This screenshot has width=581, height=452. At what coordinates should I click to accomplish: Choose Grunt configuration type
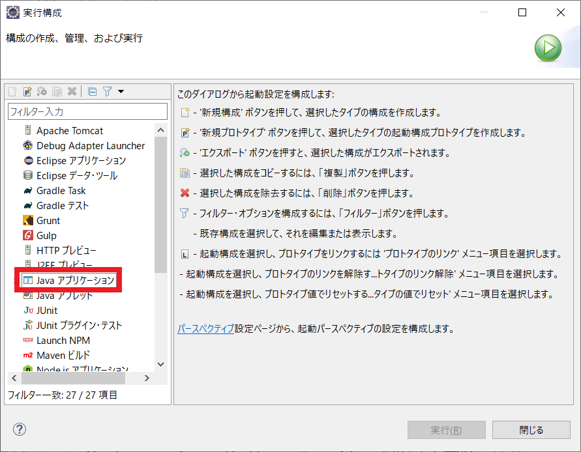point(48,221)
